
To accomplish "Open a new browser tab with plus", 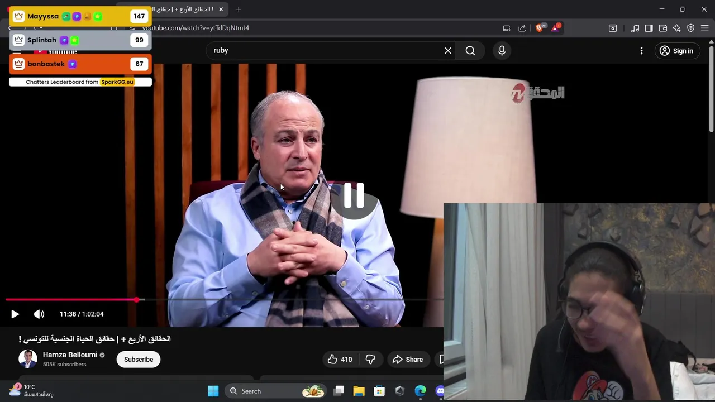I will (x=239, y=9).
